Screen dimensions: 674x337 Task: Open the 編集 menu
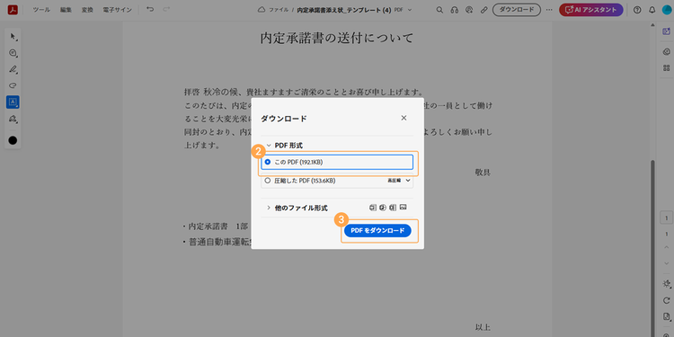click(66, 10)
